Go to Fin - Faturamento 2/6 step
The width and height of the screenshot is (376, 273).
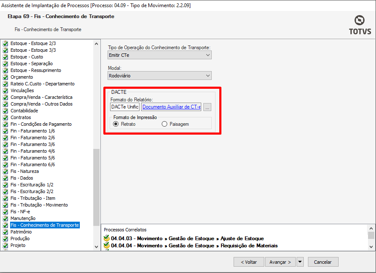(x=33, y=138)
